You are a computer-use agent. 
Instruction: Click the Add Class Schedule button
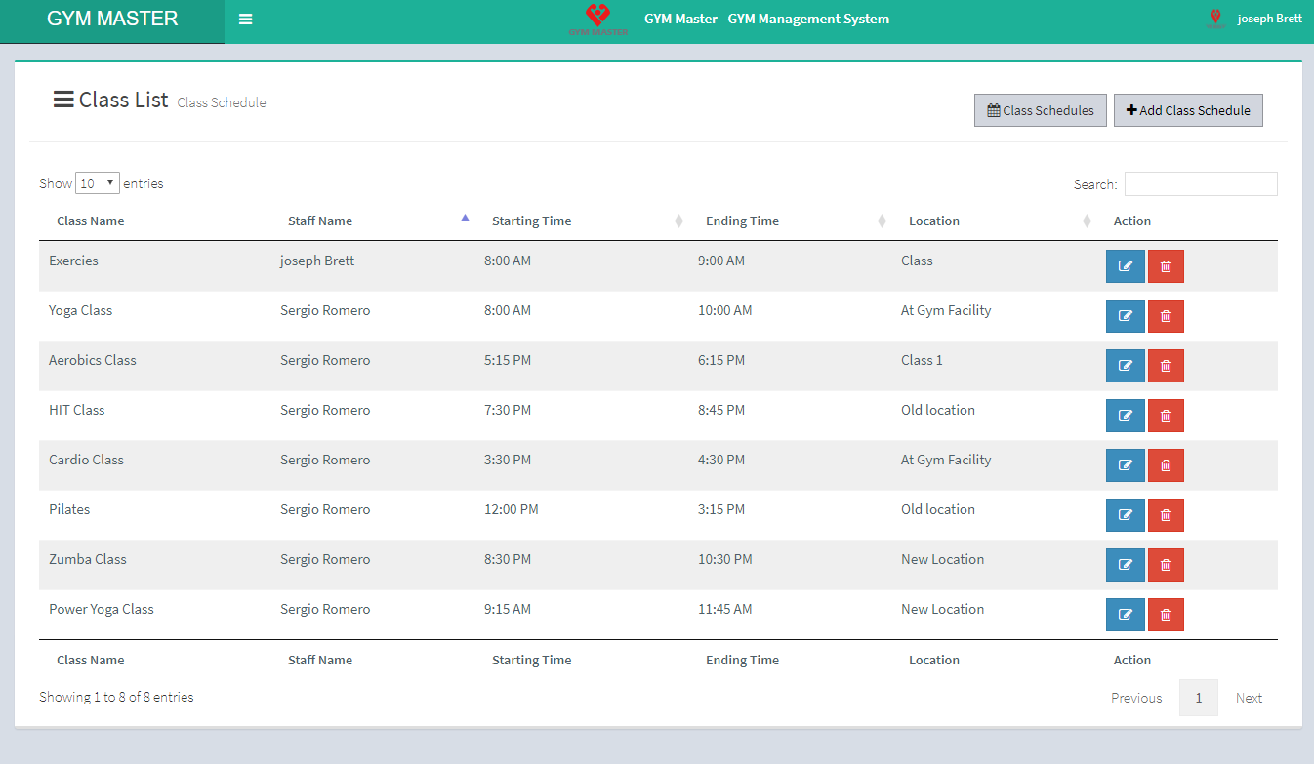[1188, 110]
